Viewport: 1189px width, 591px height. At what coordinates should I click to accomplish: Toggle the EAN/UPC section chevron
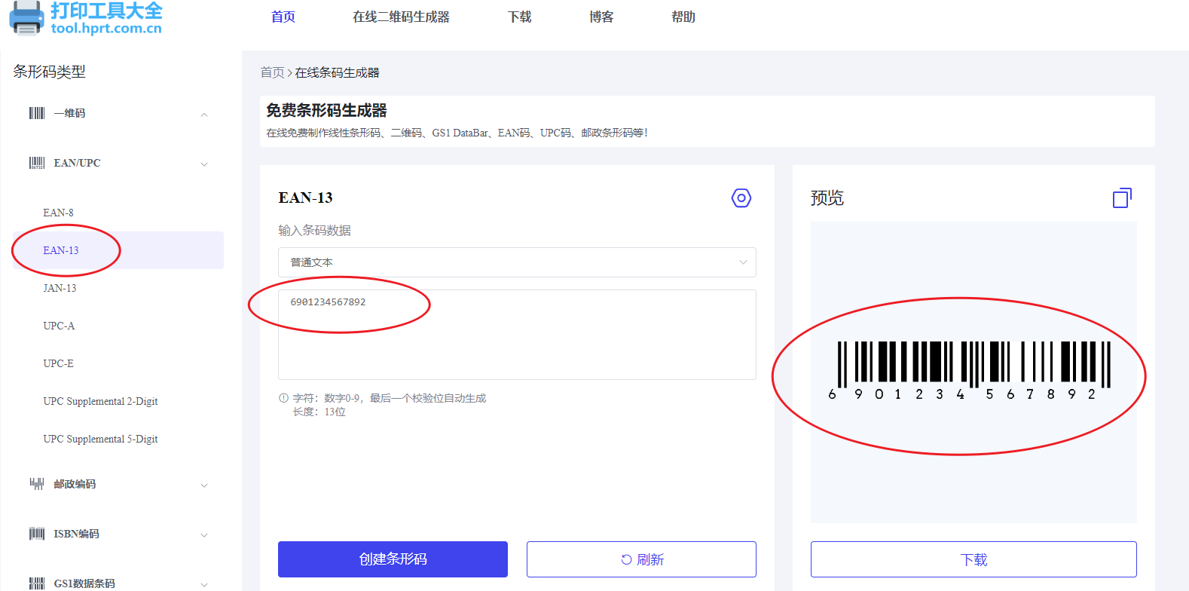204,164
